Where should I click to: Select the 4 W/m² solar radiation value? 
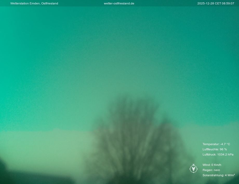click(230, 175)
